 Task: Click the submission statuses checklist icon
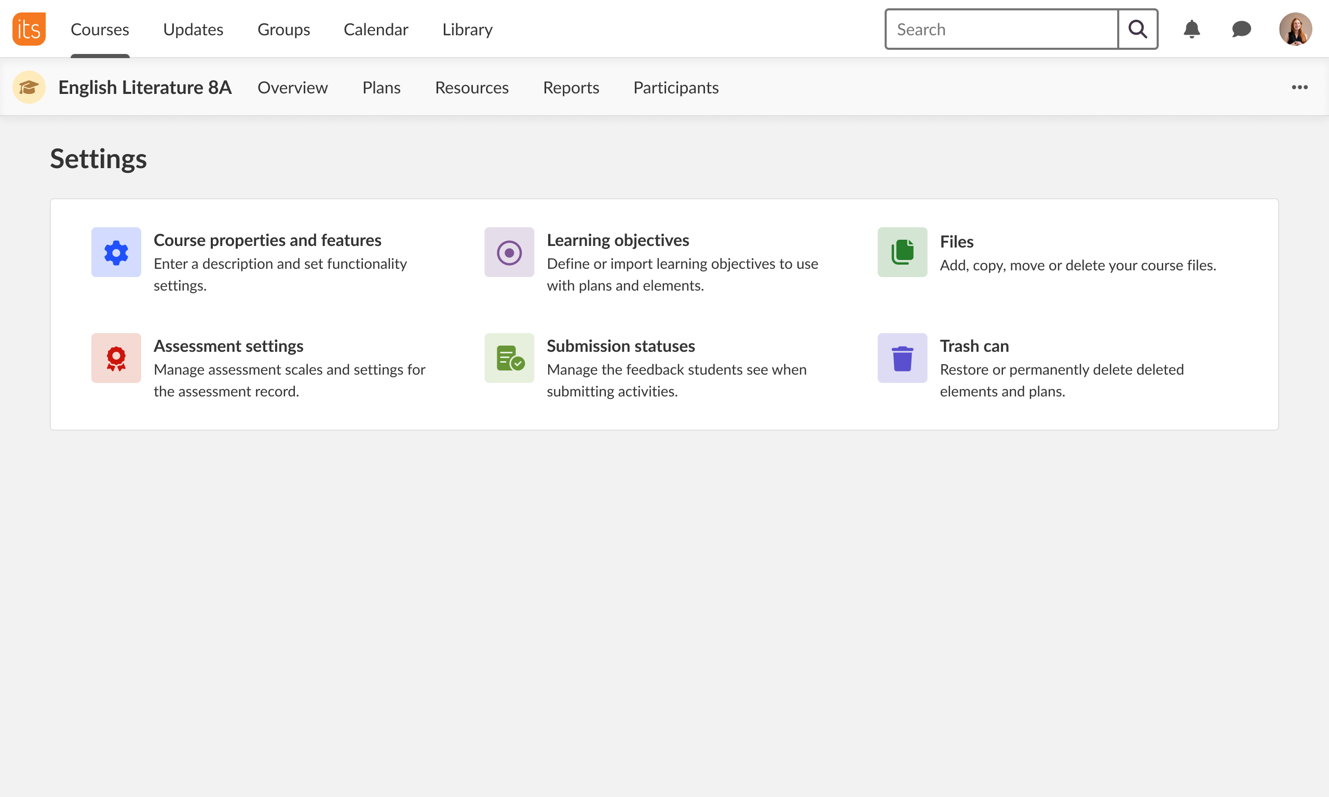coord(509,358)
